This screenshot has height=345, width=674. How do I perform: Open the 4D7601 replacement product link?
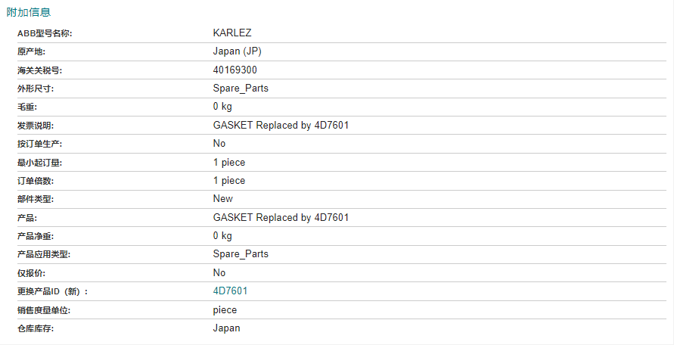pos(230,291)
